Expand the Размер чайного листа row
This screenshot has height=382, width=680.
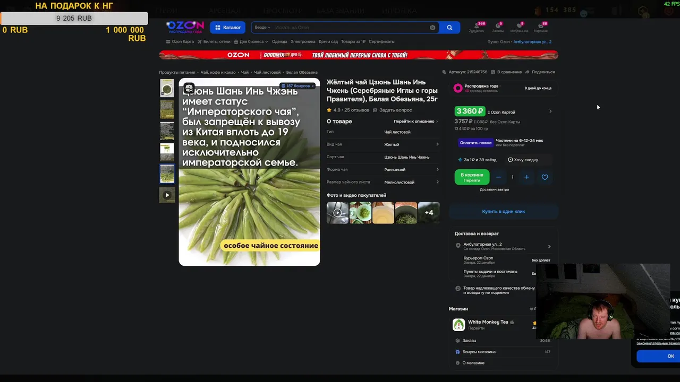(382, 182)
